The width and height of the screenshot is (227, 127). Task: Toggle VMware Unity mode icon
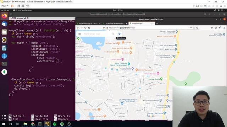[x=27, y=6]
